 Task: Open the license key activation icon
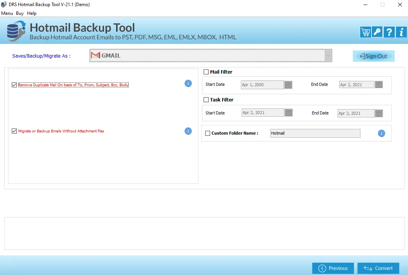pos(377,32)
